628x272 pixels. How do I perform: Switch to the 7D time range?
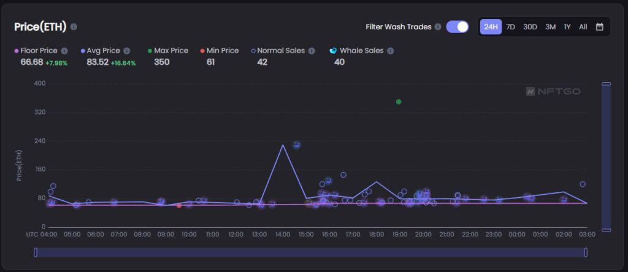click(510, 27)
